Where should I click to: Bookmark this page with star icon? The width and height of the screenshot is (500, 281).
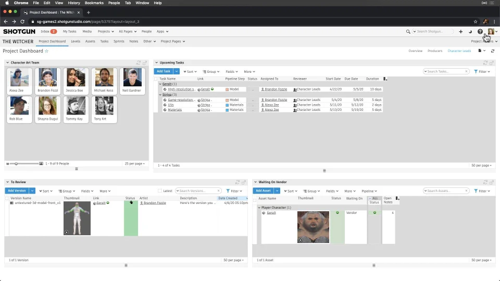tap(476, 22)
